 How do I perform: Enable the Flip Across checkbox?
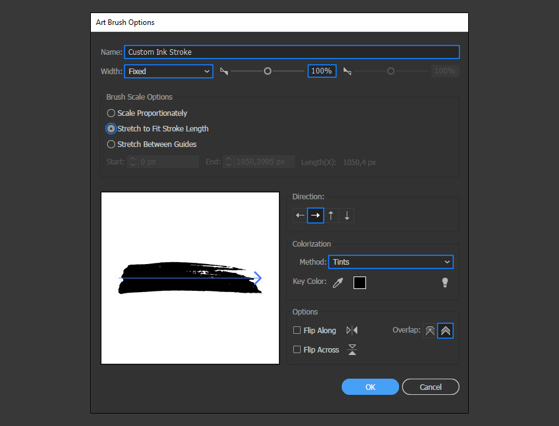(x=297, y=350)
